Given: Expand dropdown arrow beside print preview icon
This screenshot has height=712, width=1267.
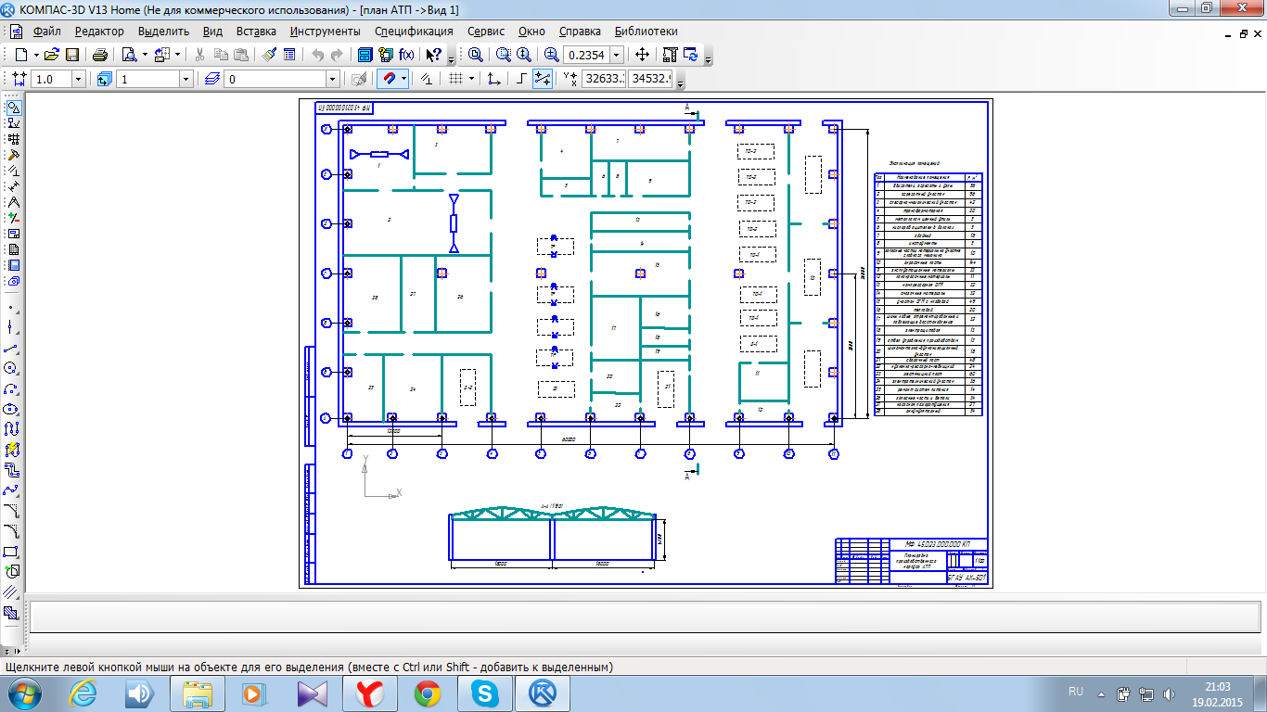Looking at the screenshot, I should pos(144,55).
